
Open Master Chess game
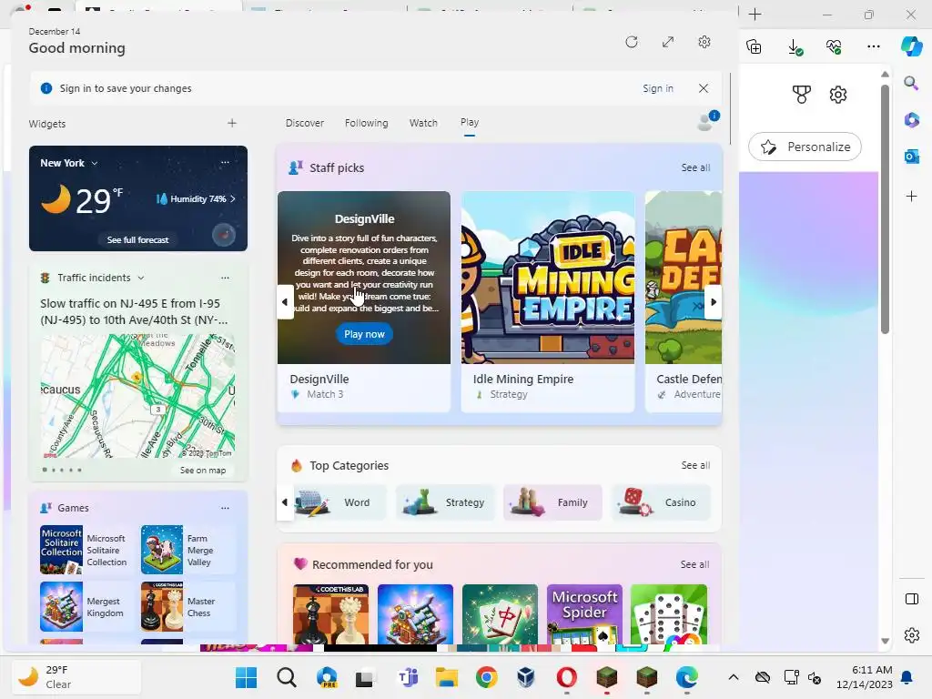pyautogui.click(x=187, y=607)
